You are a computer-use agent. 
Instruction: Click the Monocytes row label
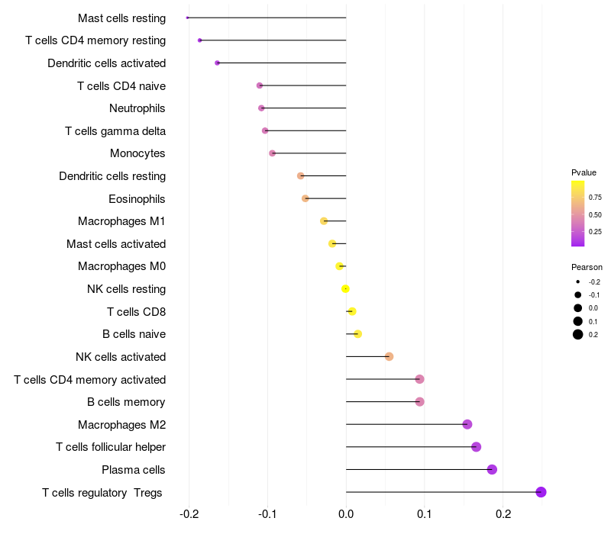137,153
